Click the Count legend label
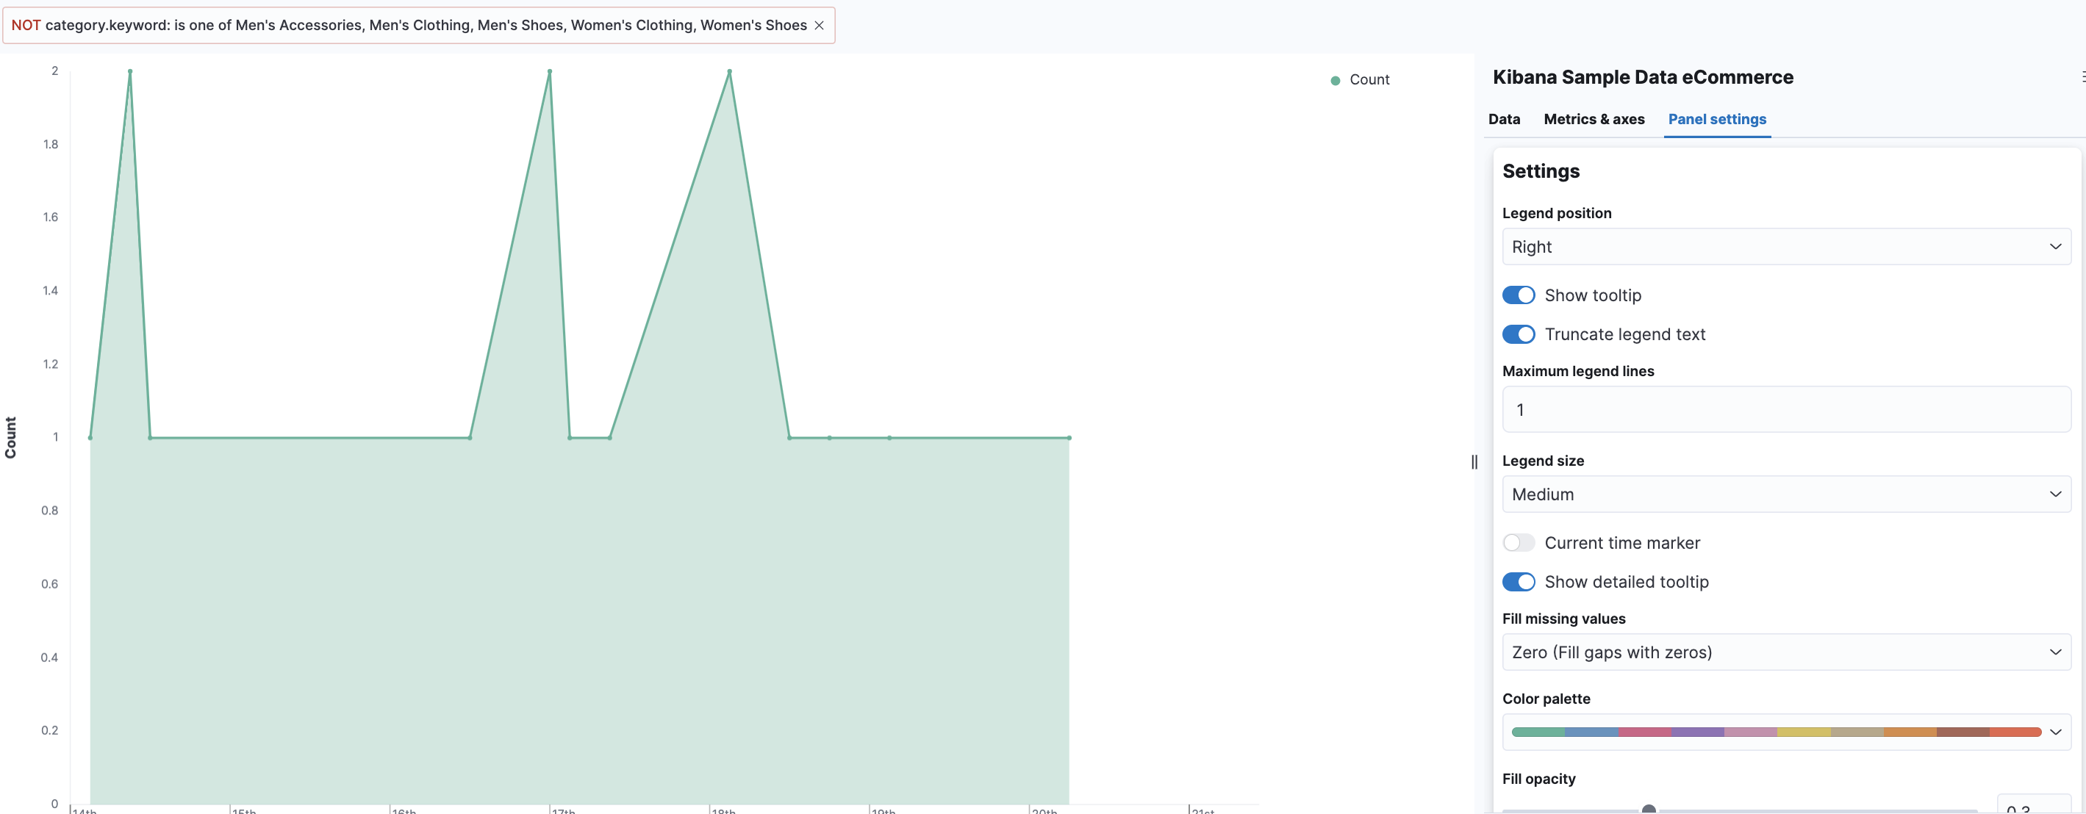Screen dimensions: 2086x814 point(1369,80)
